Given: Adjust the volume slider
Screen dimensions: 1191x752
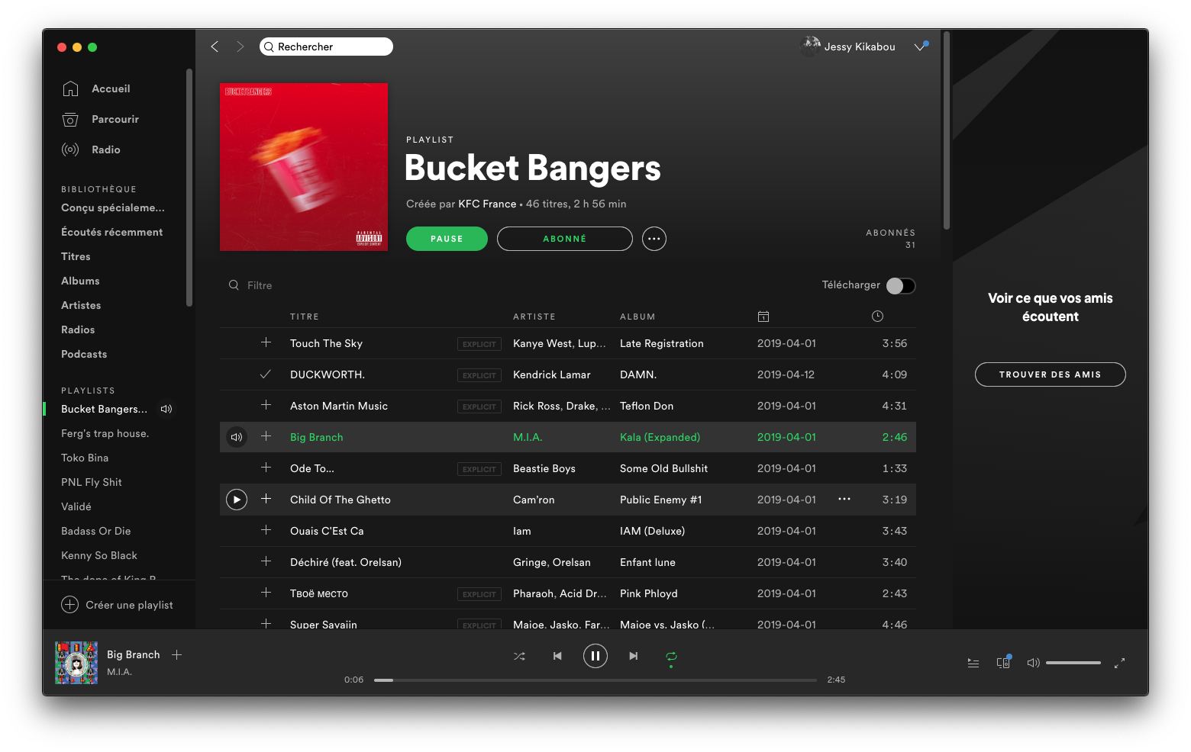Looking at the screenshot, I should pyautogui.click(x=1073, y=663).
